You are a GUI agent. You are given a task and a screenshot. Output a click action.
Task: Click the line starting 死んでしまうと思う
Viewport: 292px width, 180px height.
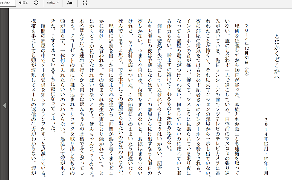121,97
